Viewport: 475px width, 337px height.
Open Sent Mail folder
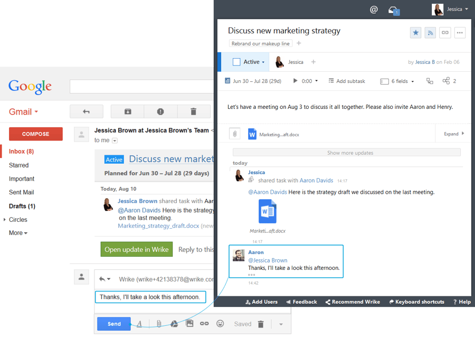tap(21, 192)
